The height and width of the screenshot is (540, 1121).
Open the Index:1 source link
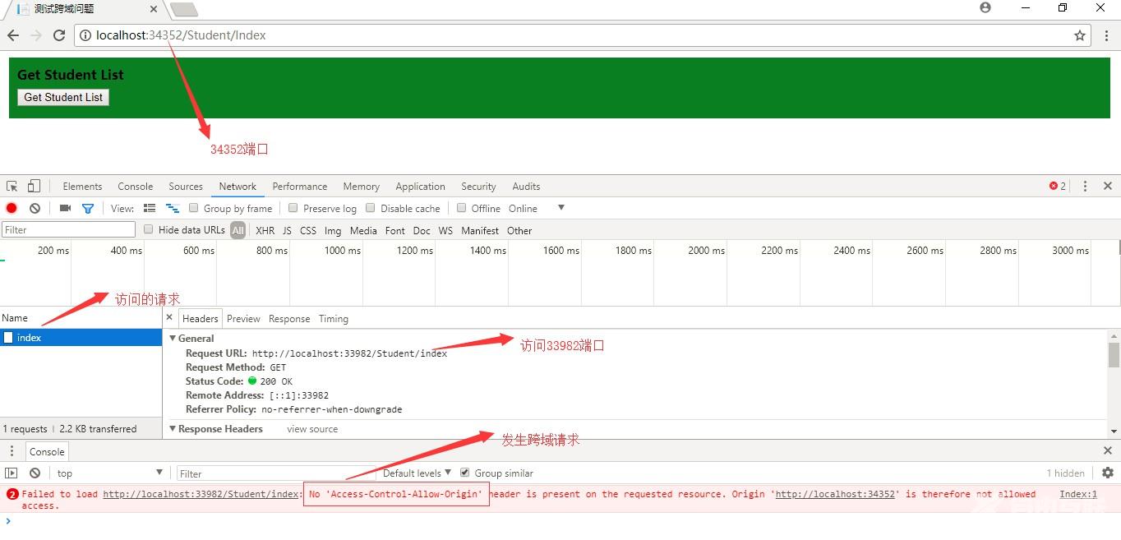[x=1077, y=494]
